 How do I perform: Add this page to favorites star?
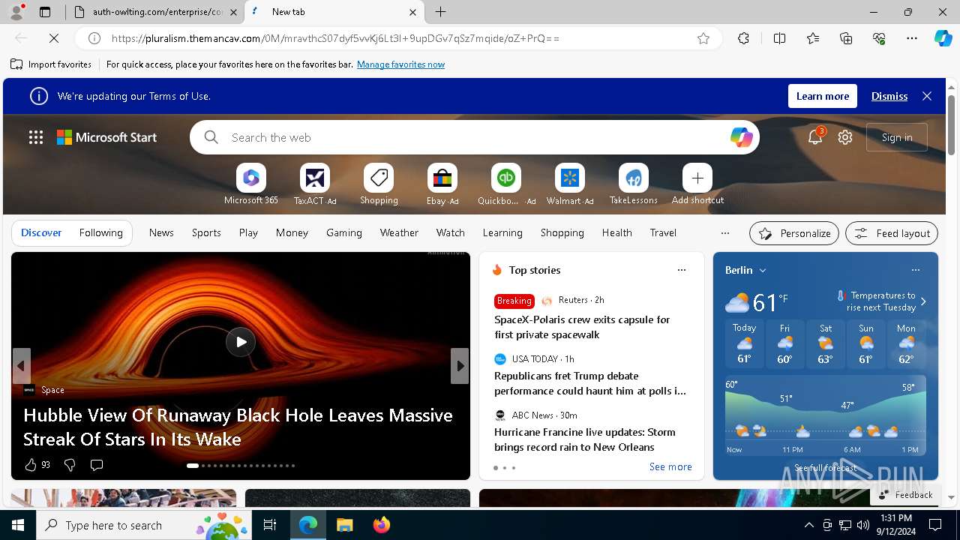coord(703,38)
